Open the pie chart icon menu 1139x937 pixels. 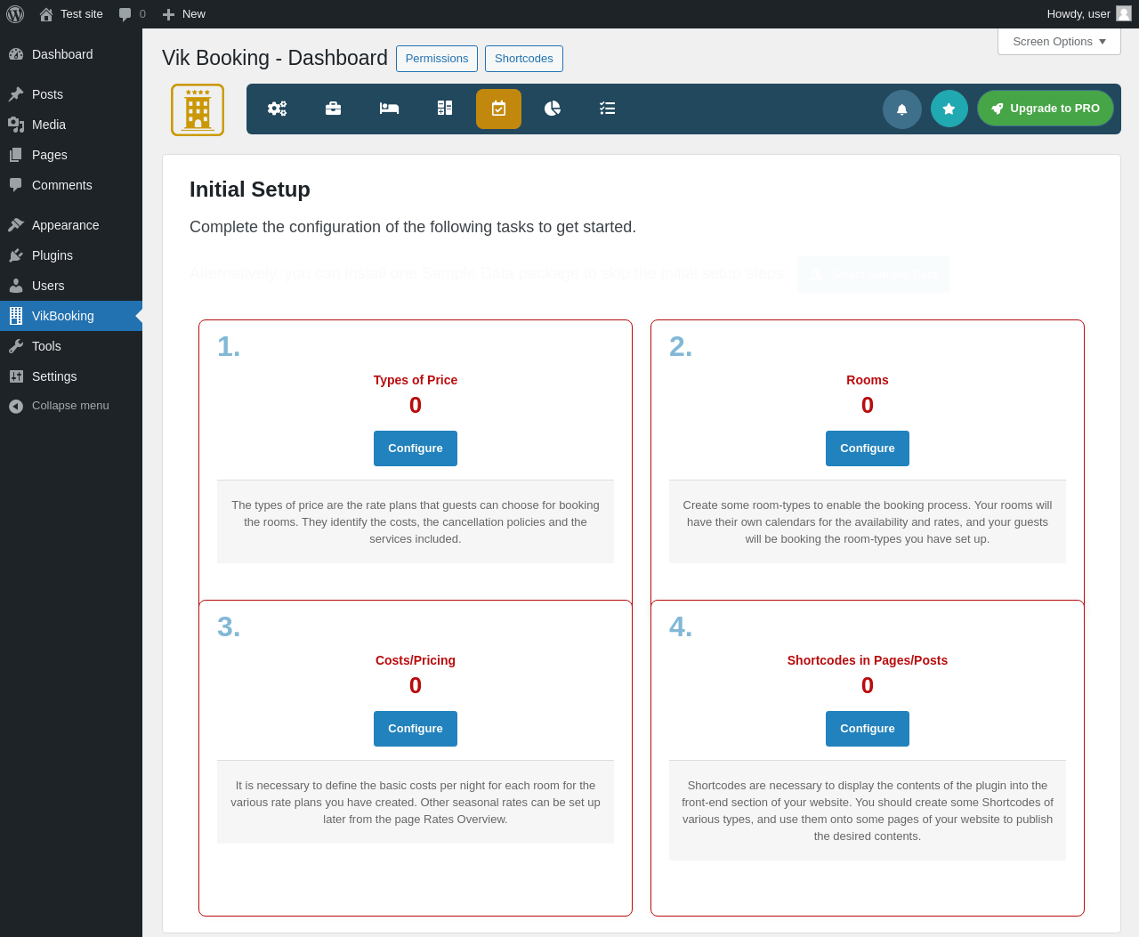[x=553, y=109]
